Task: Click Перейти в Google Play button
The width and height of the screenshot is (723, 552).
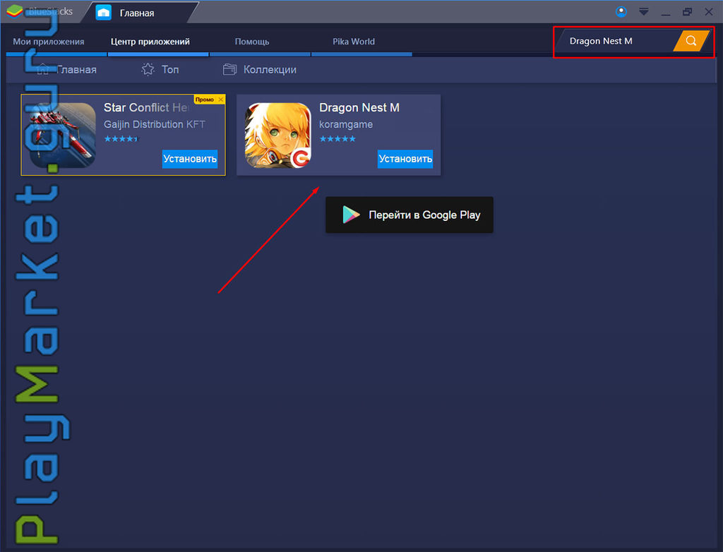Action: point(410,215)
